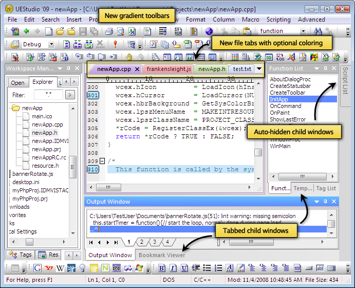Pin the Function List panel

click(x=325, y=68)
